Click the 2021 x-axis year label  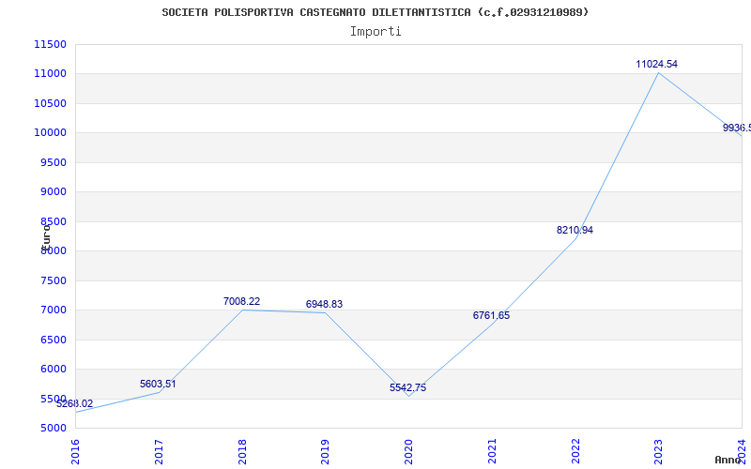pyautogui.click(x=492, y=452)
